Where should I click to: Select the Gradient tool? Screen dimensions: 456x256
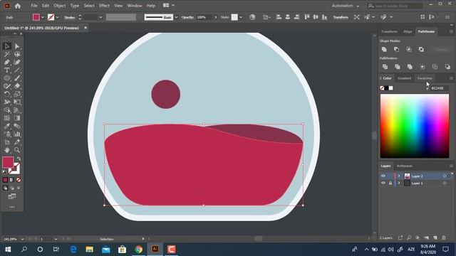click(17, 118)
